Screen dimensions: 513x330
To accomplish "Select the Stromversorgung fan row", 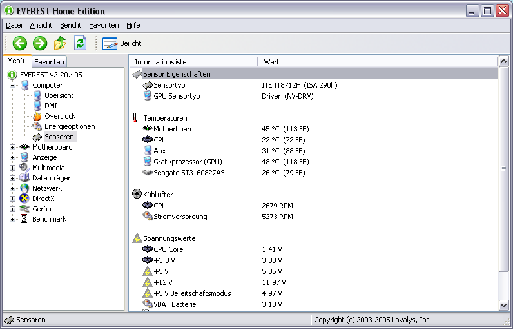I will (314, 217).
